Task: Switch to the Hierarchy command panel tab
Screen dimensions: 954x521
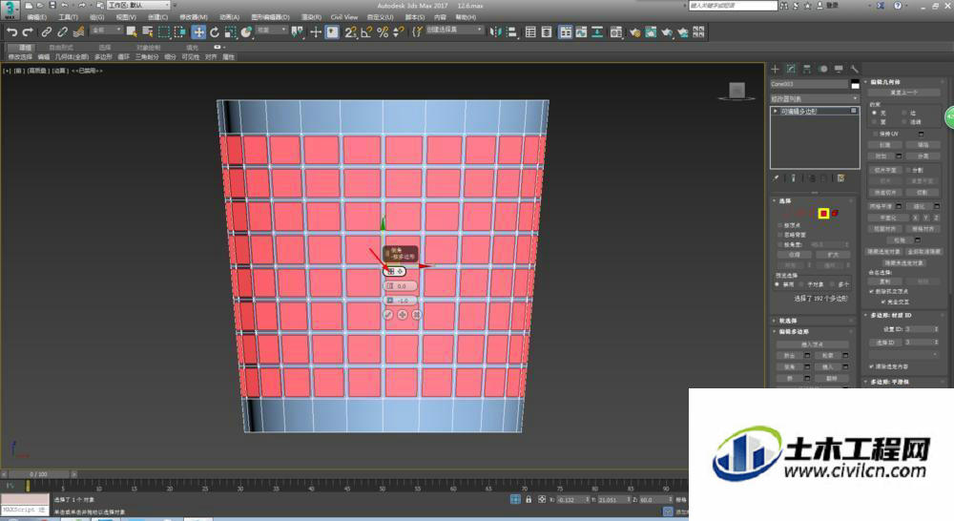Action: coord(807,69)
